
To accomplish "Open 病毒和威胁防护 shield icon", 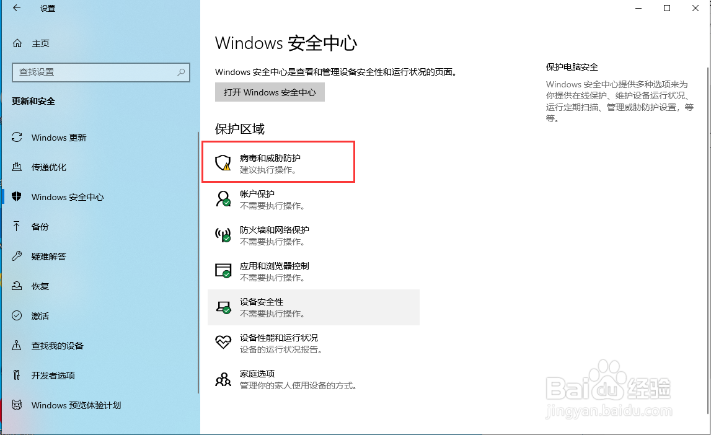I will coord(223,162).
